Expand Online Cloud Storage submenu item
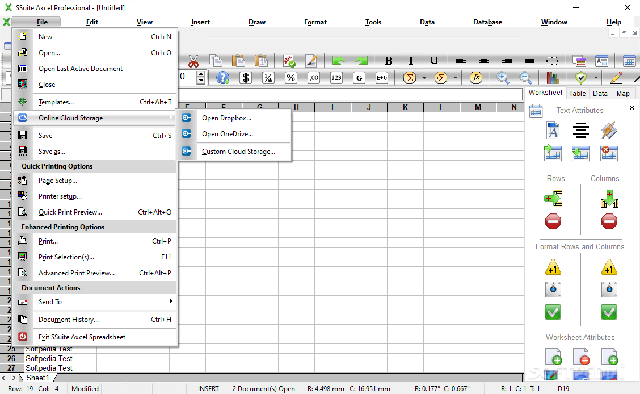The image size is (640, 394). pyautogui.click(x=95, y=118)
